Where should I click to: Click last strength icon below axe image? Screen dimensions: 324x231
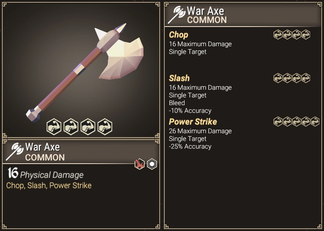(105, 127)
